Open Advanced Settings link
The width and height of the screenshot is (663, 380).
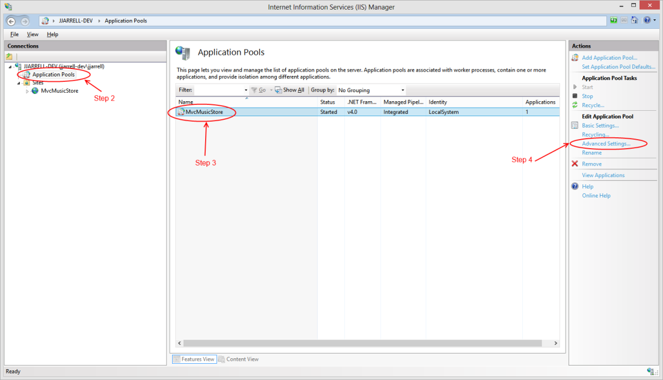pos(606,144)
